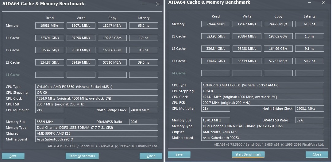Image resolution: width=332 pixels, height=162 pixels.
Task: Select right window L2 Write 93288 MB/s
Action: (247, 49)
